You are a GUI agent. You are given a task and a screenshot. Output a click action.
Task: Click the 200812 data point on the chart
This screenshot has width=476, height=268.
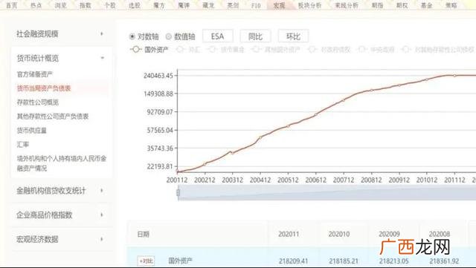click(371, 90)
